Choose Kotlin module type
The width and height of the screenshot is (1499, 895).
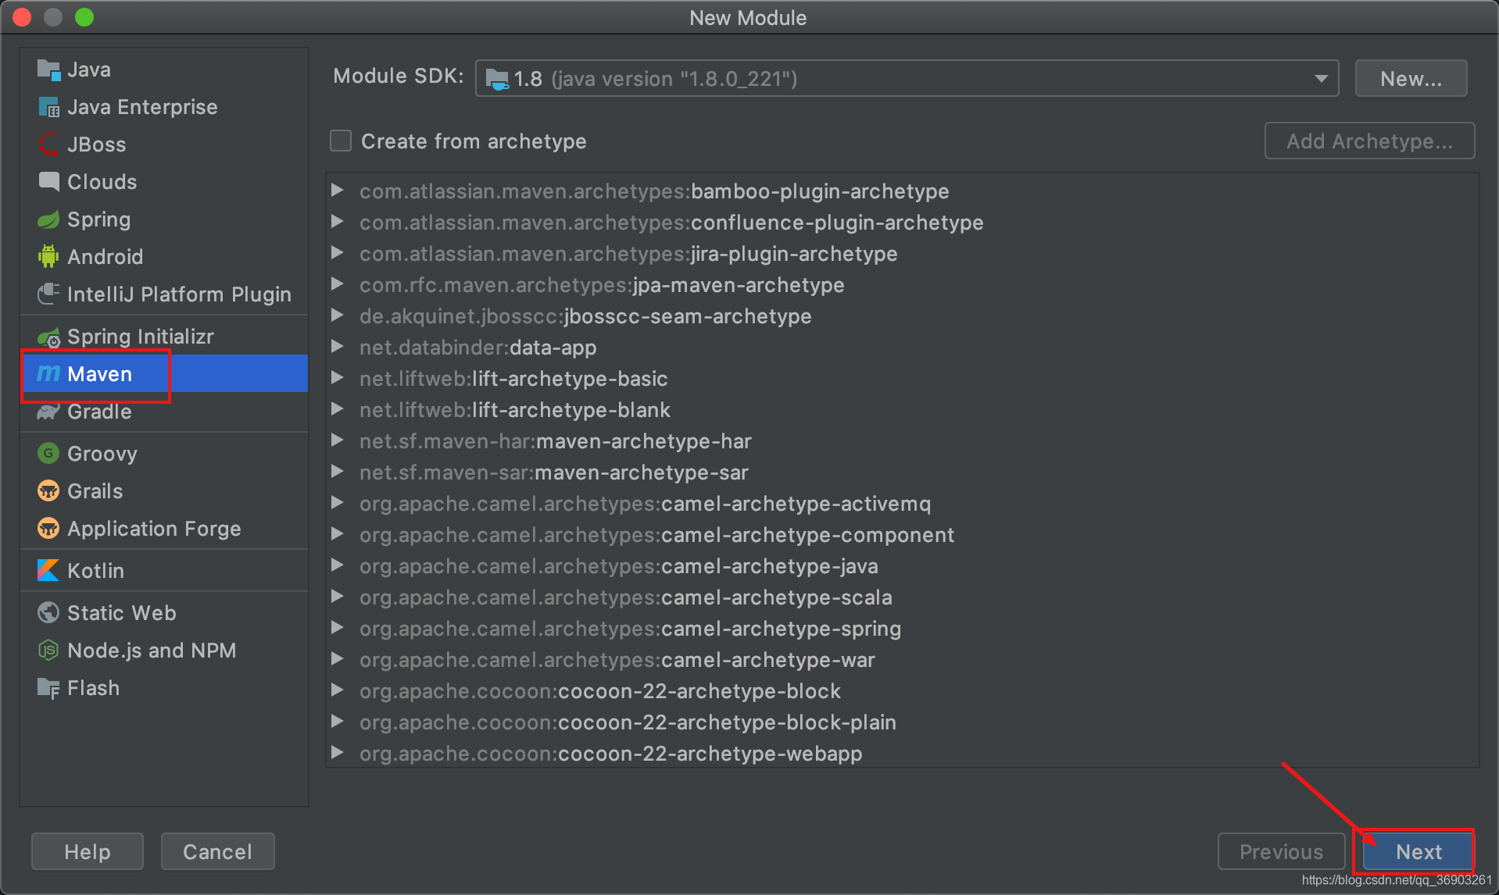(x=165, y=571)
